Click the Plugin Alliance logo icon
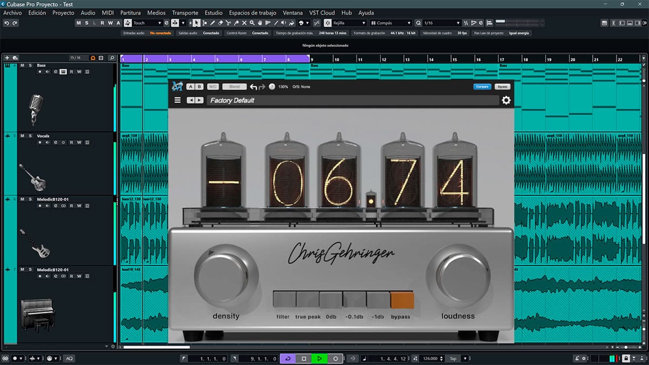Screen dimensions: 649x365 point(177,87)
